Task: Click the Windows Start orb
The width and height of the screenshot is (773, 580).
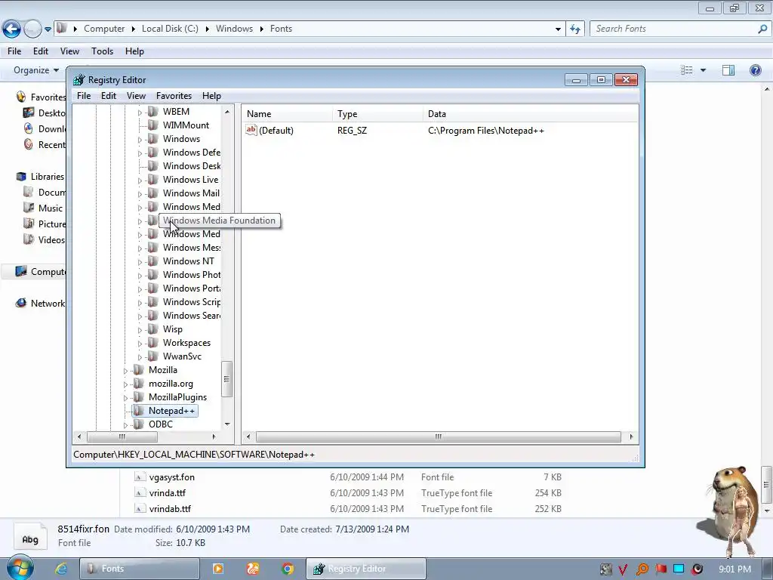Action: [20, 568]
